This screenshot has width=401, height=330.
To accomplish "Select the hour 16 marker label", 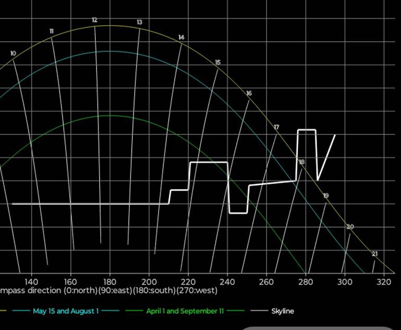I will (249, 93).
